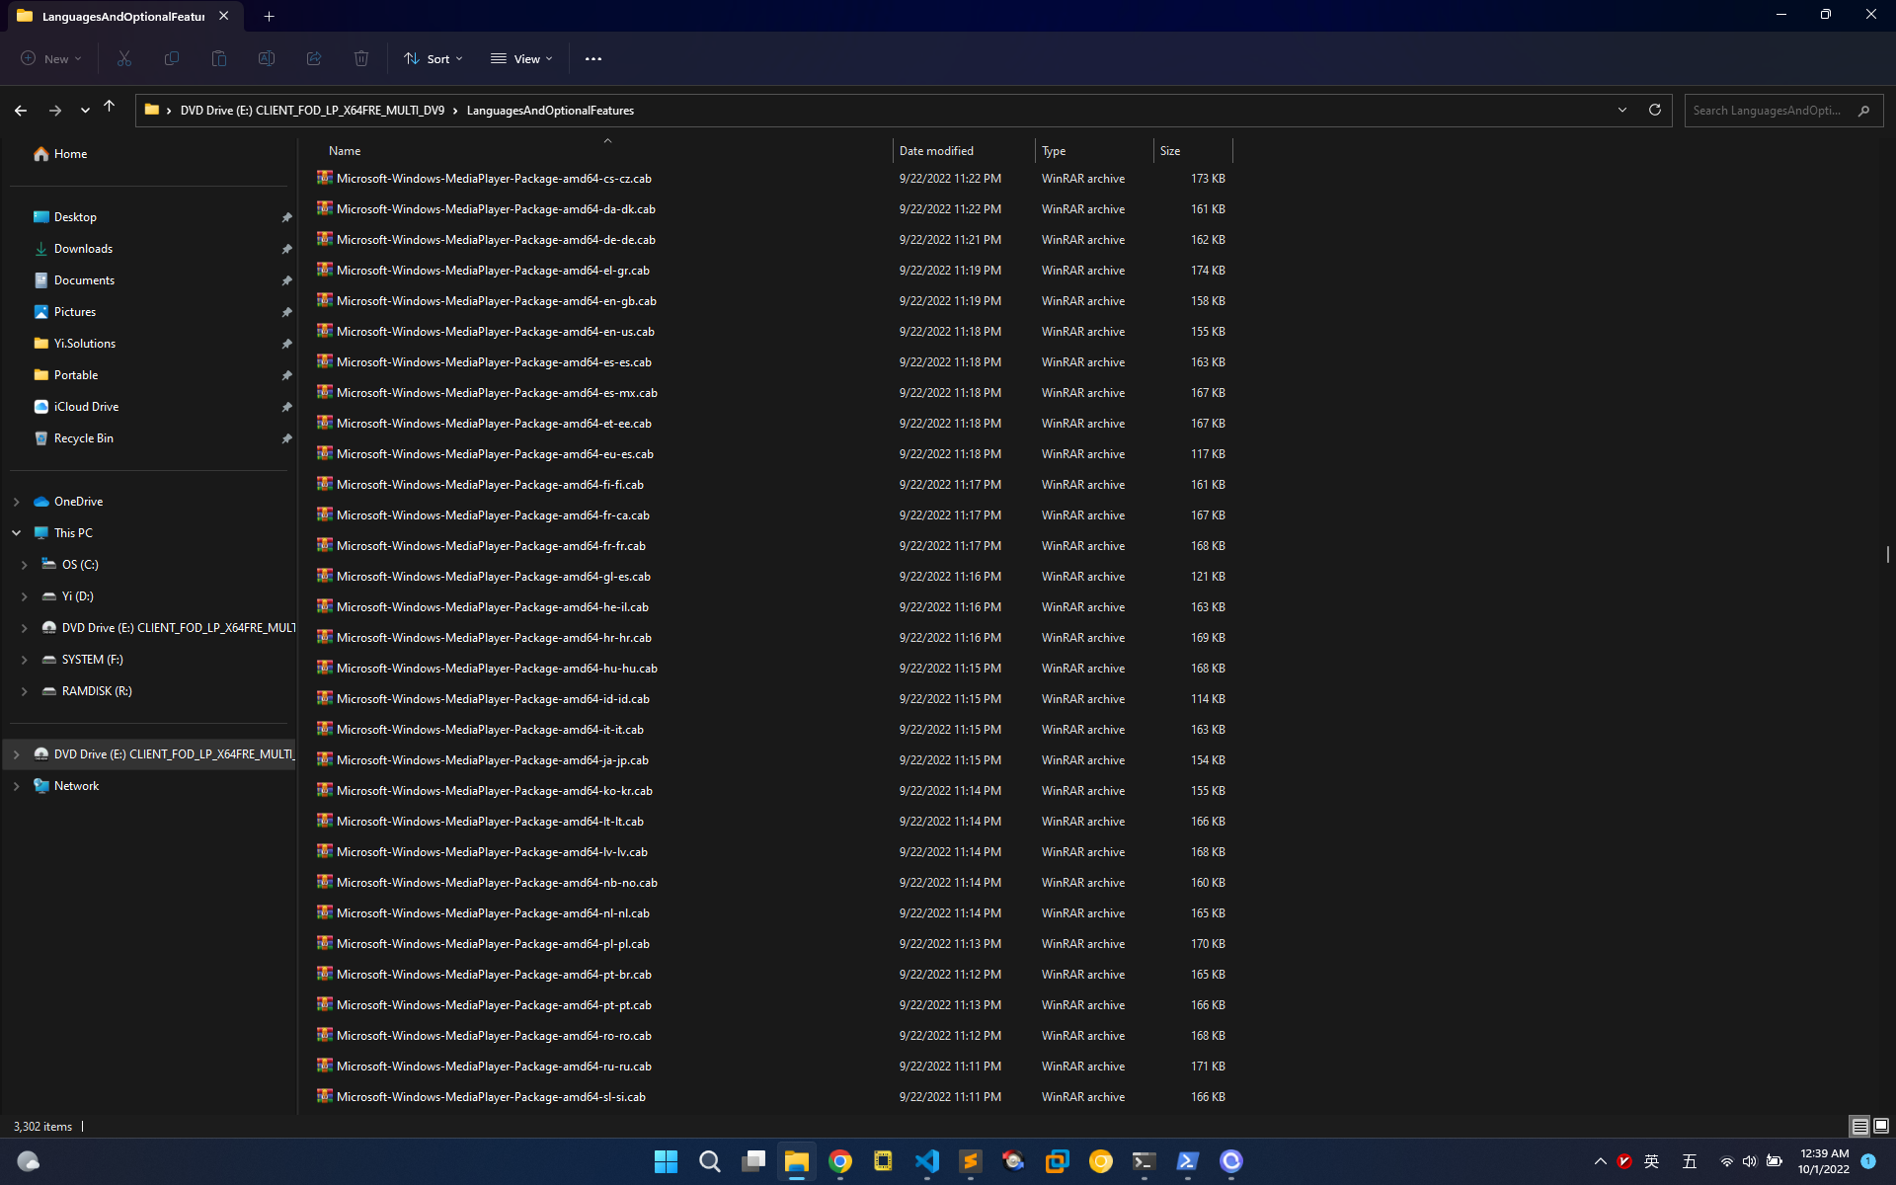Add a new tab
The height and width of the screenshot is (1185, 1896).
click(269, 16)
